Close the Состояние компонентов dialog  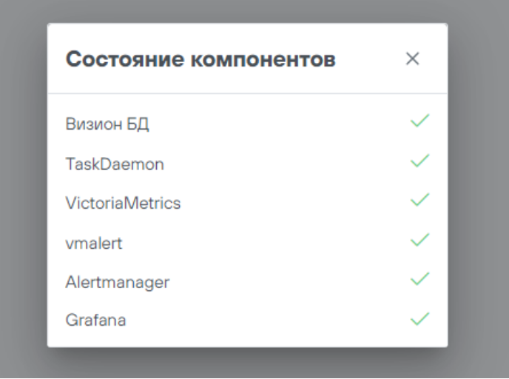click(412, 59)
